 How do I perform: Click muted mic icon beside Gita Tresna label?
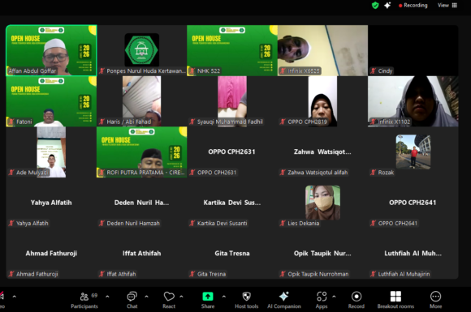[192, 274]
